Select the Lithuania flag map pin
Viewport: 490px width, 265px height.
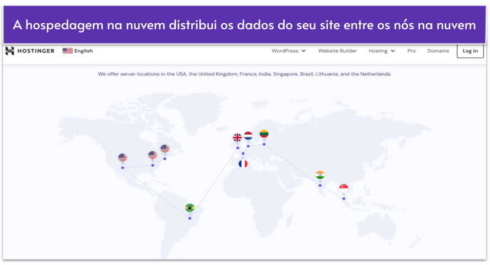coord(264,134)
